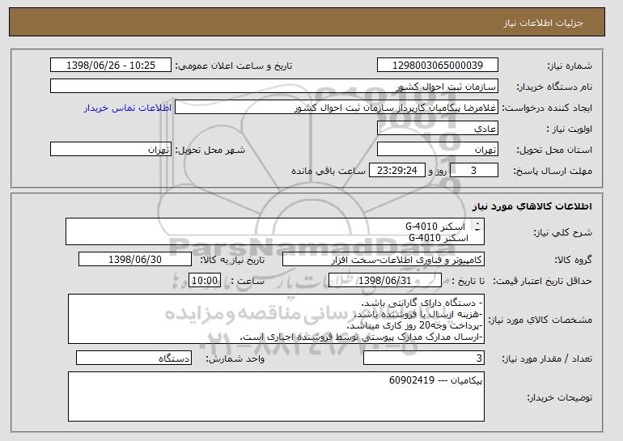Click the label تاریخ نیاز به کالا
Viewport: 623px width, 441px height.
coord(232,260)
